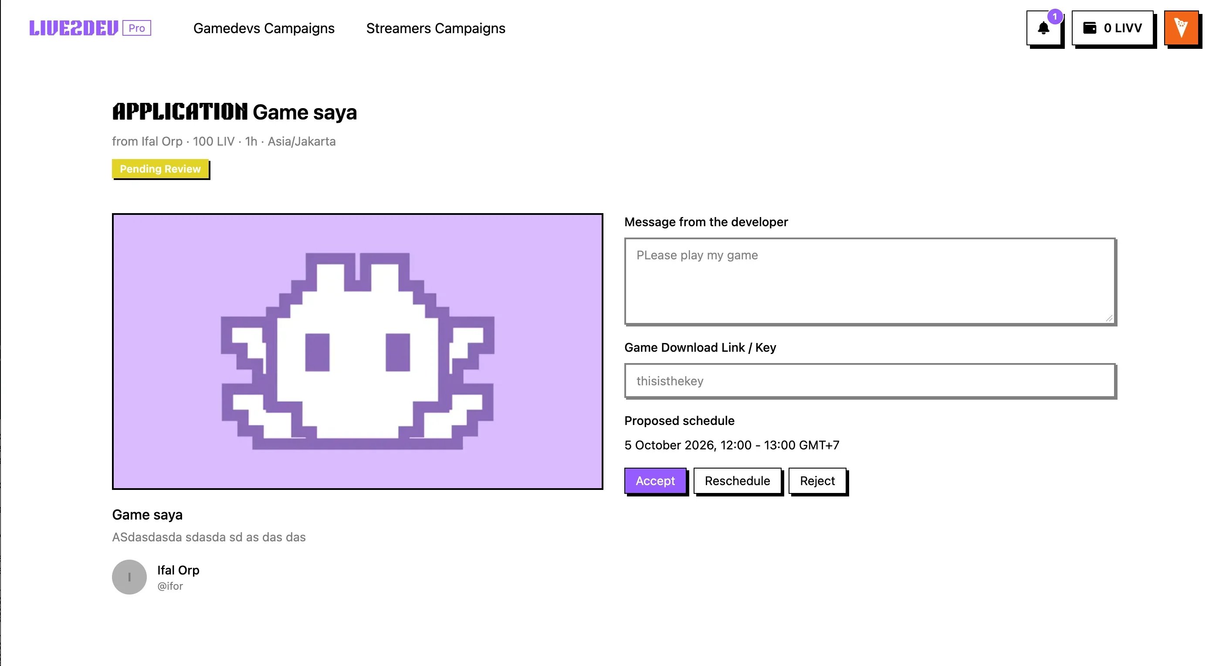Click the textarea resize handle corner
1226x666 pixels.
(x=1108, y=319)
